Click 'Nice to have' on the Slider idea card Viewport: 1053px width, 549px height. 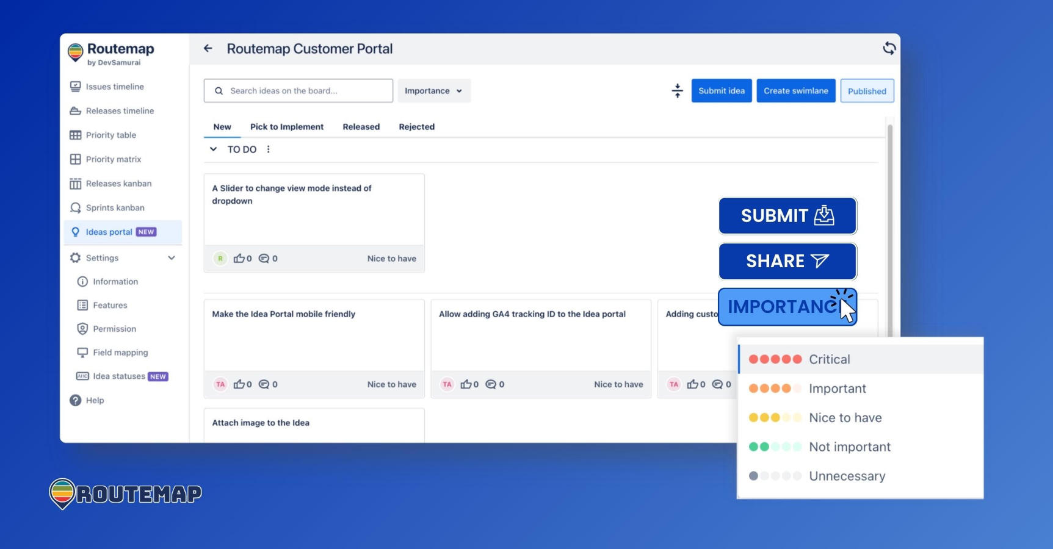[392, 259]
